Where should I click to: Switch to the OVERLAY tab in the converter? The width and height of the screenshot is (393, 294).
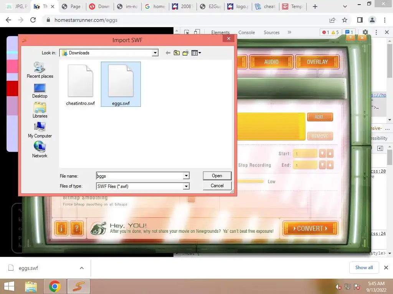coord(317,62)
